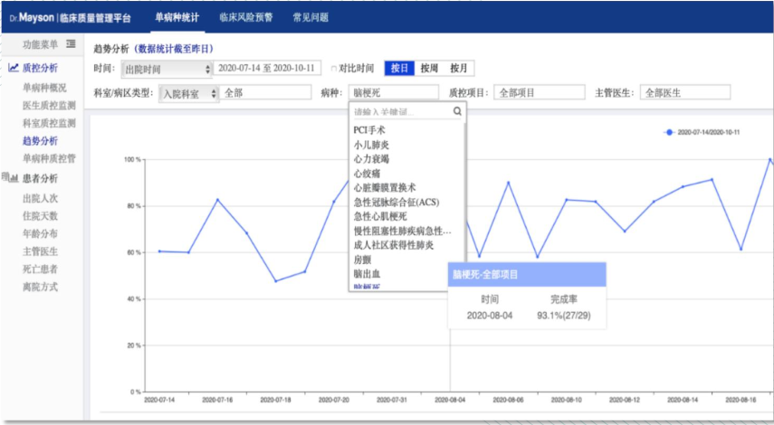Click the 质控分析 line chart icon
Screen dimensions: 774x425
point(14,68)
